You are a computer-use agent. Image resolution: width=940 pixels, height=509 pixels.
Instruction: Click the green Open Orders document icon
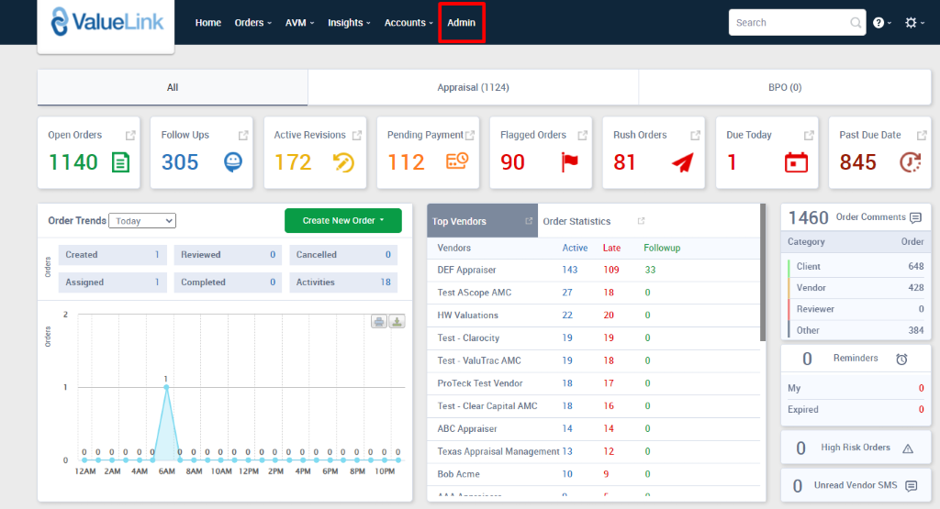tap(120, 162)
